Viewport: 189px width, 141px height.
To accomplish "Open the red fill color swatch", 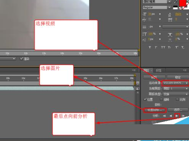I will (183, 3).
